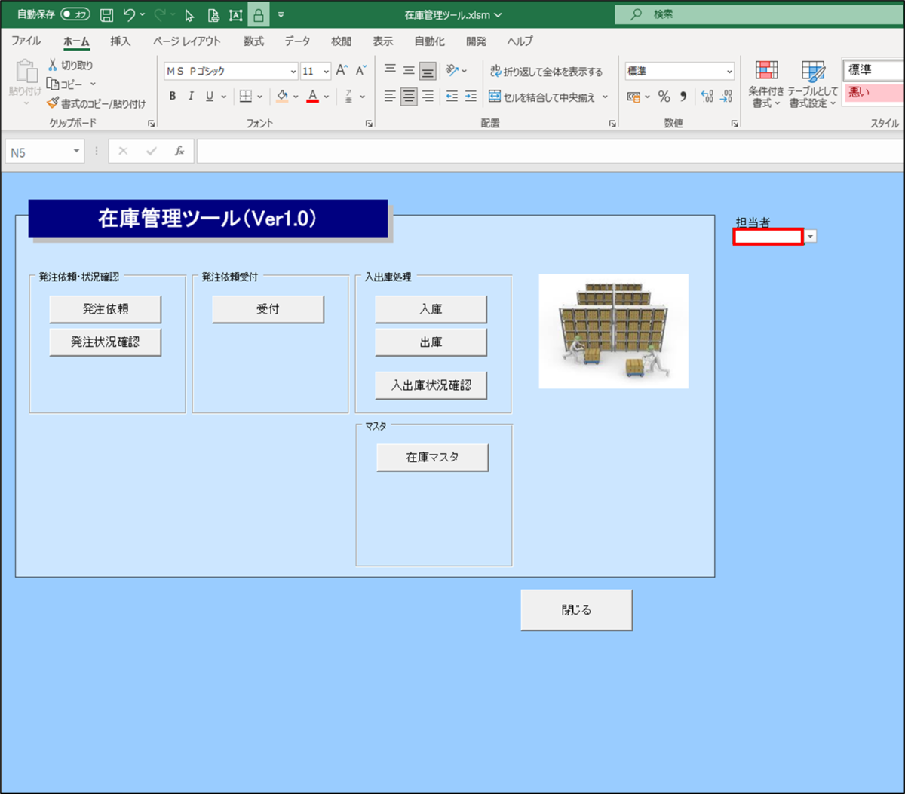Click the 検索 search box
Viewport: 905px width, 794px height.
pyautogui.click(x=759, y=14)
